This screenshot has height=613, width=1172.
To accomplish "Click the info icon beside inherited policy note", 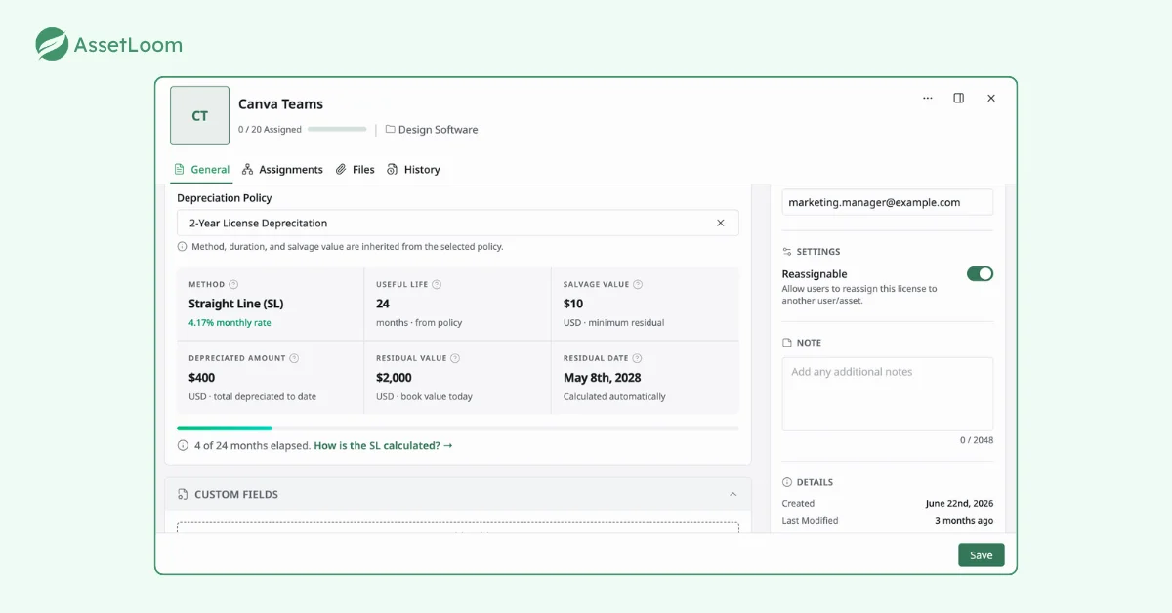I will [182, 247].
